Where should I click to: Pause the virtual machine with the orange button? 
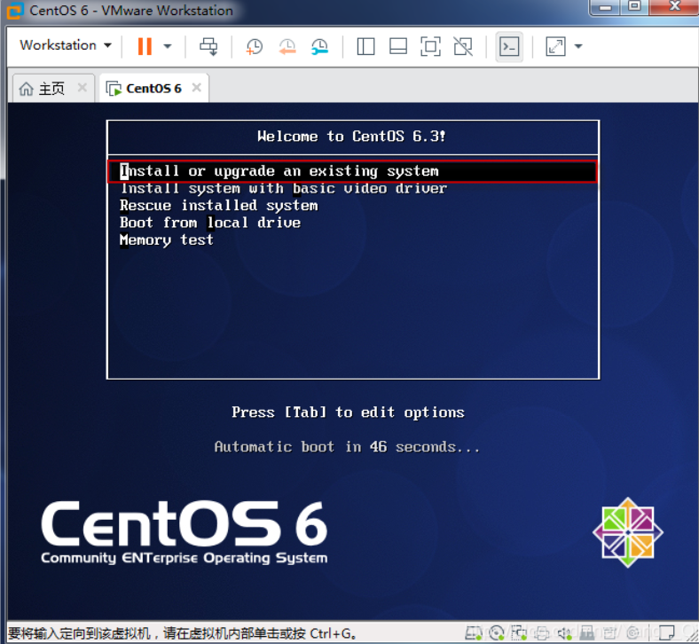click(x=145, y=46)
